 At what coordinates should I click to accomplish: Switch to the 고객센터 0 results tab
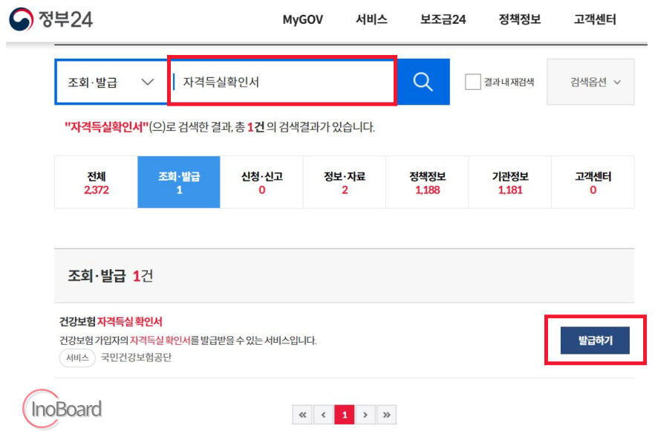point(593,182)
